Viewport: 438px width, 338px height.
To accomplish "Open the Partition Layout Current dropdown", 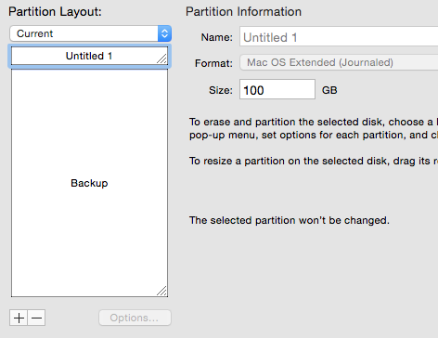I will 90,33.
